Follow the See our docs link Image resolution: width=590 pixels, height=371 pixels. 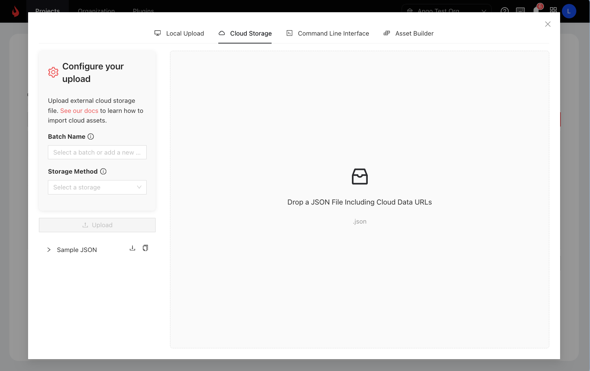[79, 111]
